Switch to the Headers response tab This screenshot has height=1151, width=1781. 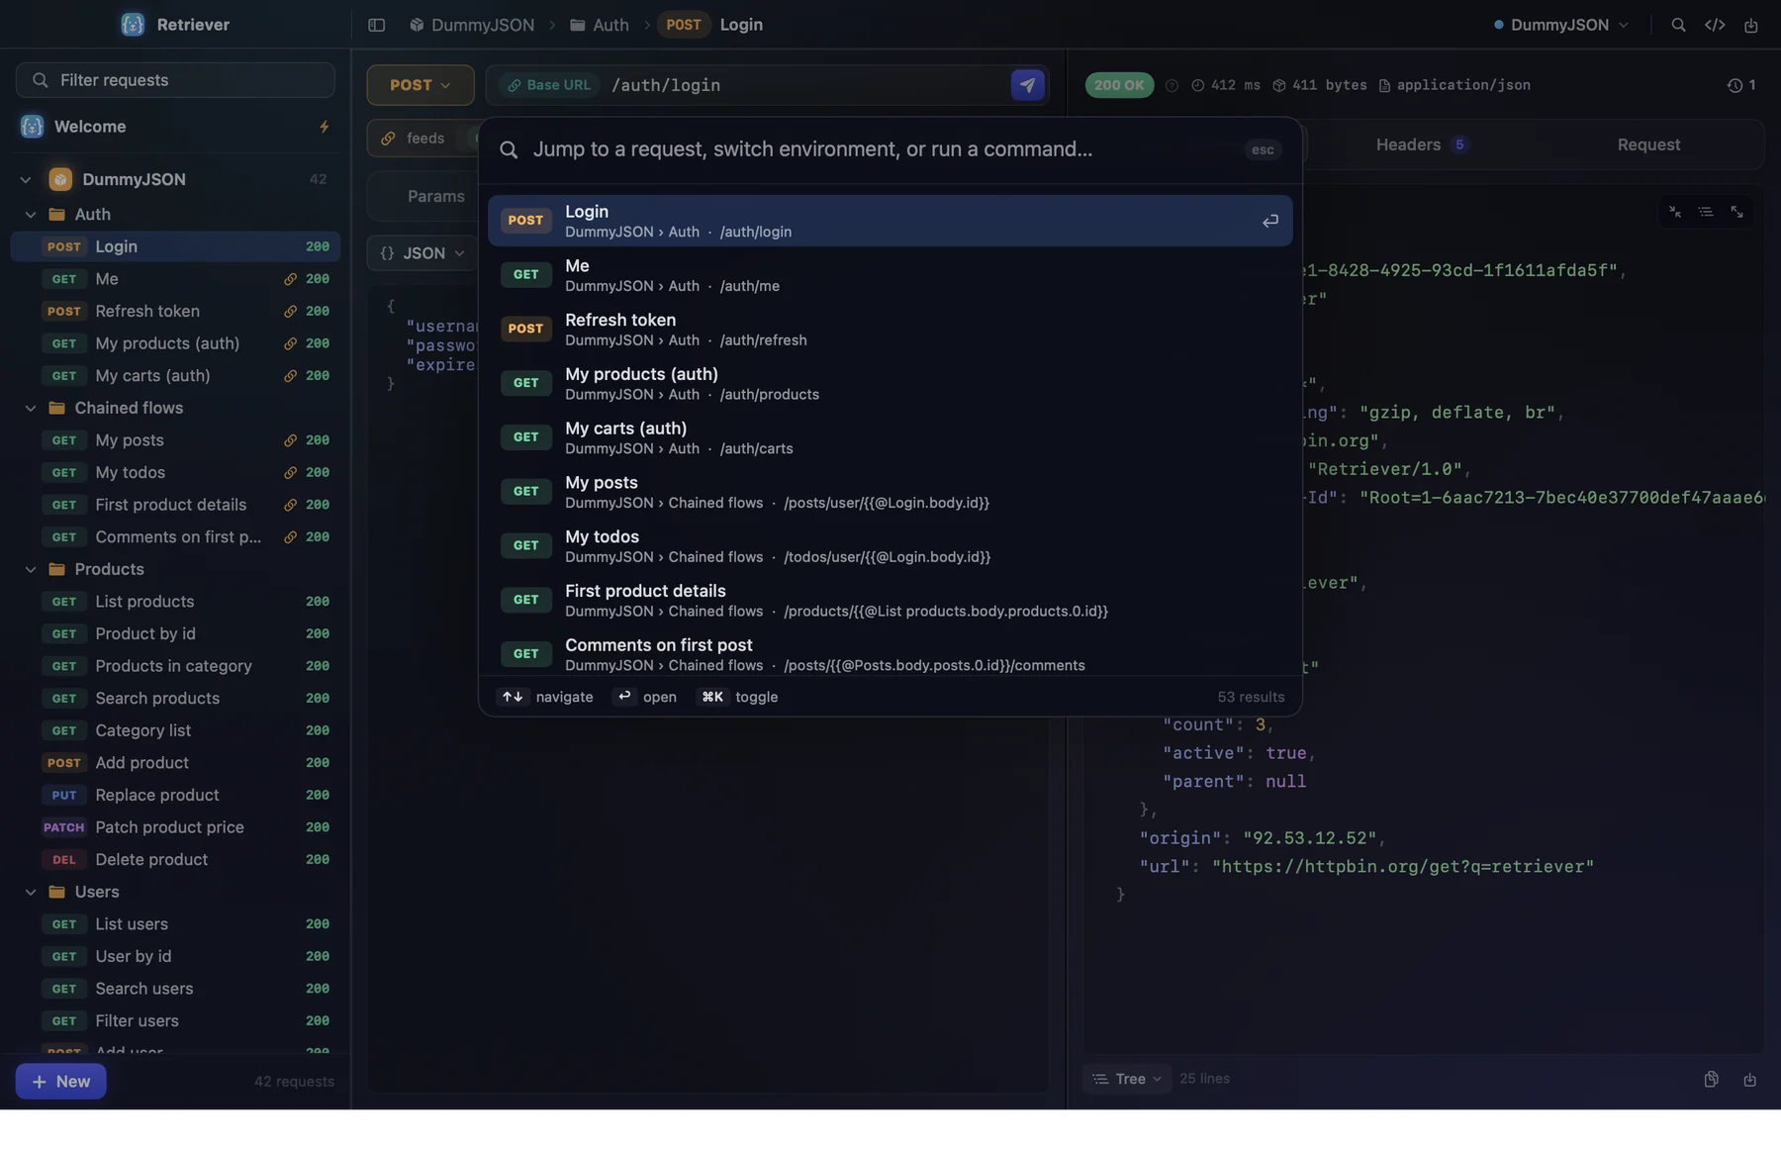click(x=1421, y=144)
